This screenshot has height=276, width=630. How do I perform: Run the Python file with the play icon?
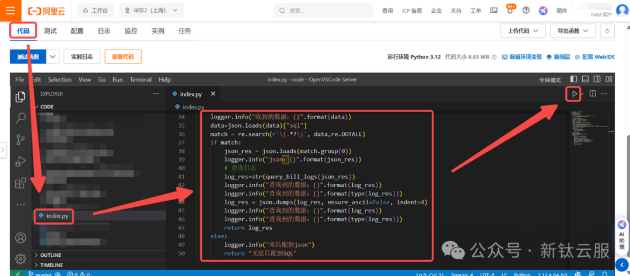click(575, 93)
